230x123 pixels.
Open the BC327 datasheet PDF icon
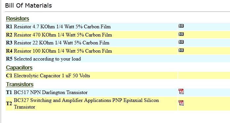(x=181, y=103)
